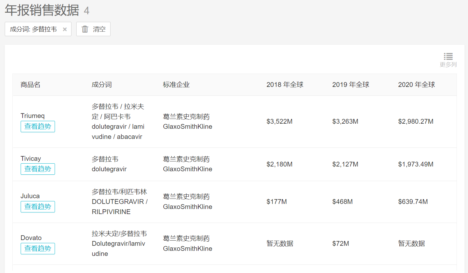Click 清空 button label to clear filters
This screenshot has height=273, width=468.
coord(99,29)
